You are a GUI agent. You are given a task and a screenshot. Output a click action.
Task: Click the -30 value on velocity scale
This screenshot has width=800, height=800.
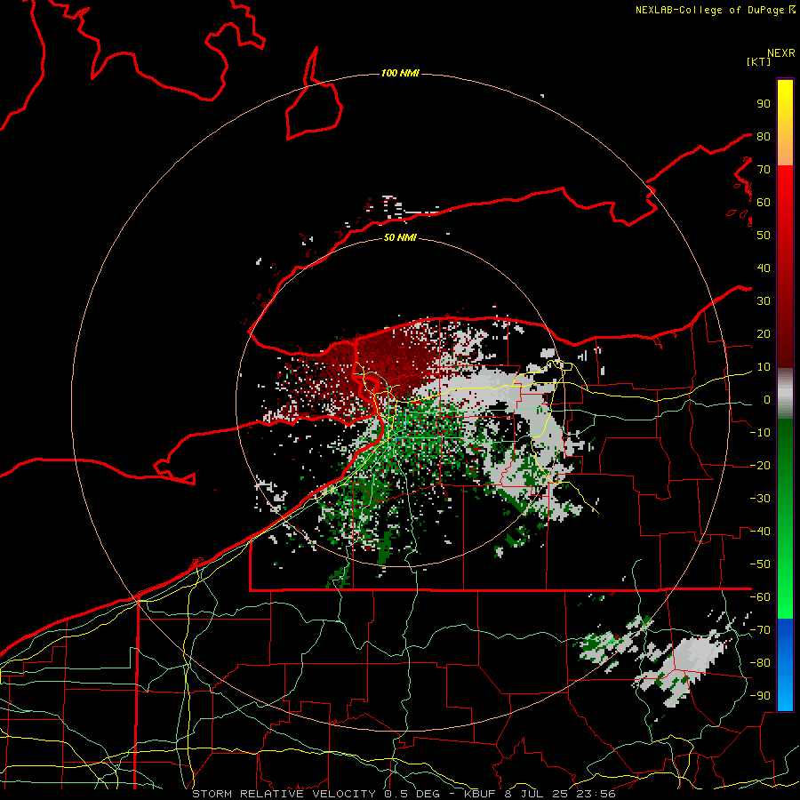tap(760, 499)
